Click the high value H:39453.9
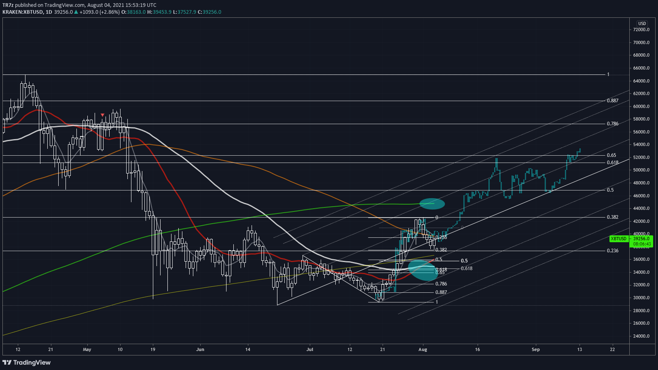This screenshot has width=658, height=370. tap(159, 12)
